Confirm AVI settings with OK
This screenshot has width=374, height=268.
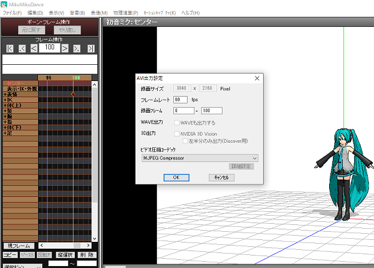(176, 178)
